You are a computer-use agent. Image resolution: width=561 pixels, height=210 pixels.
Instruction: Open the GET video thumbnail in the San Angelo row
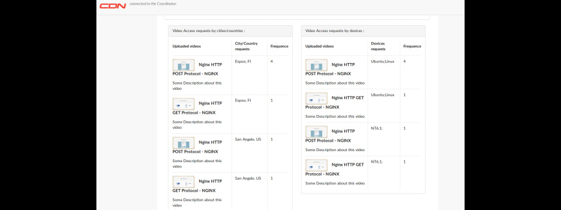click(x=183, y=182)
